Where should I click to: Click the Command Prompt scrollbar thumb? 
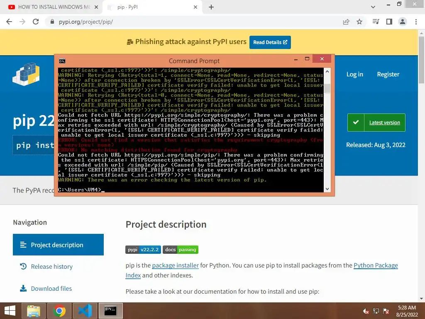pyautogui.click(x=327, y=88)
